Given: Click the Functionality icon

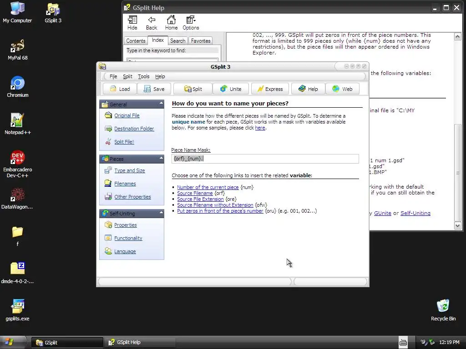Looking at the screenshot, I should point(108,238).
